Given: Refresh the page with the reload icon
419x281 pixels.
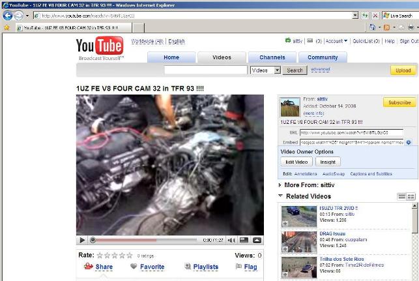Looking at the screenshot, I should pyautogui.click(x=366, y=15).
